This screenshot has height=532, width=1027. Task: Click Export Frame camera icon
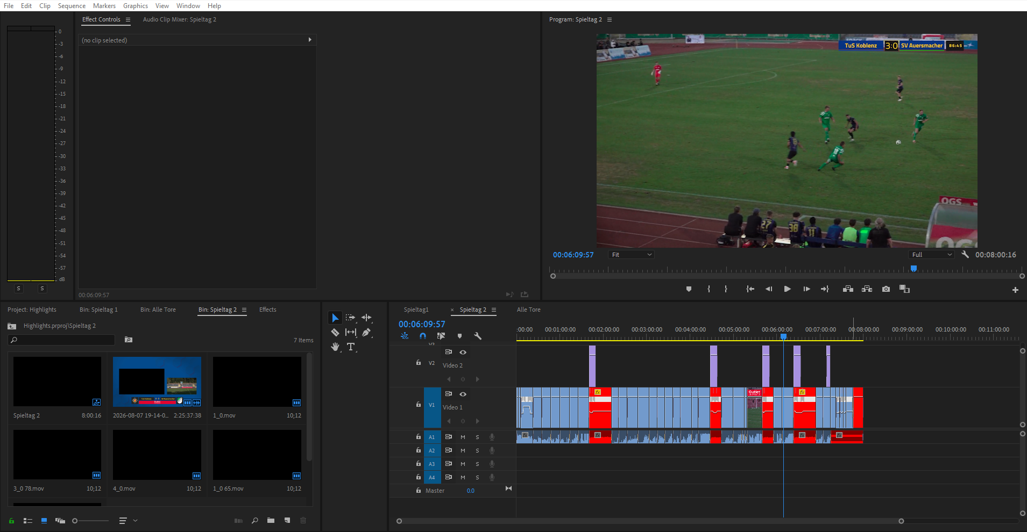[886, 289]
